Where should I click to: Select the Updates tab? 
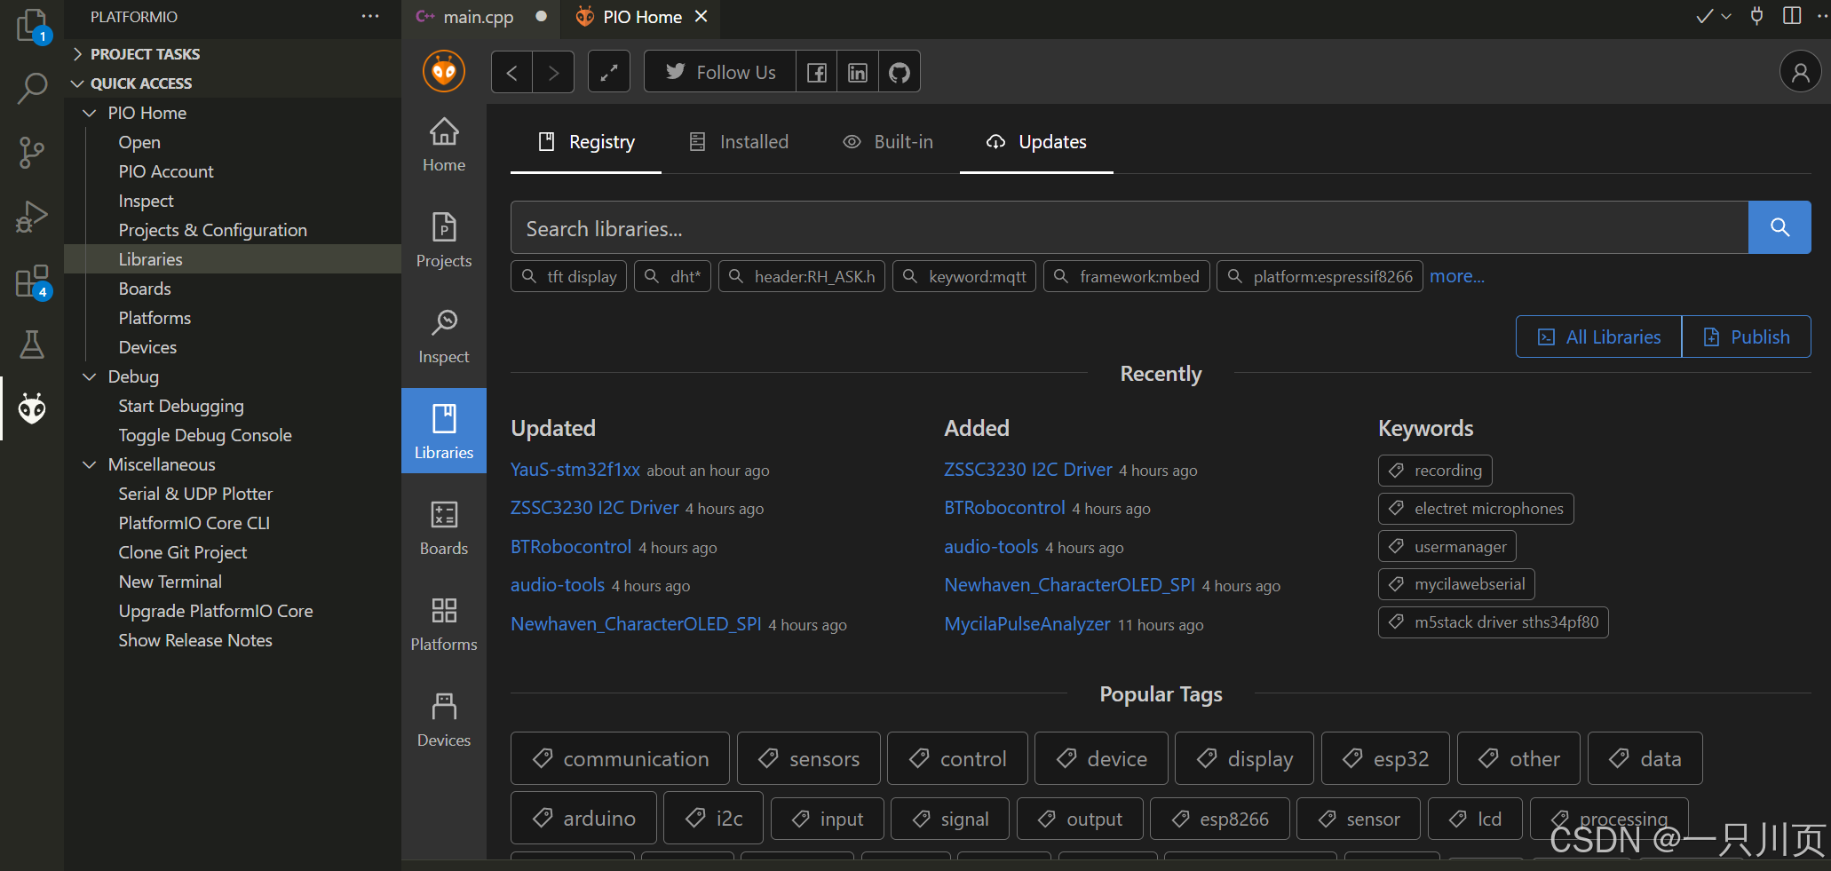point(1036,142)
